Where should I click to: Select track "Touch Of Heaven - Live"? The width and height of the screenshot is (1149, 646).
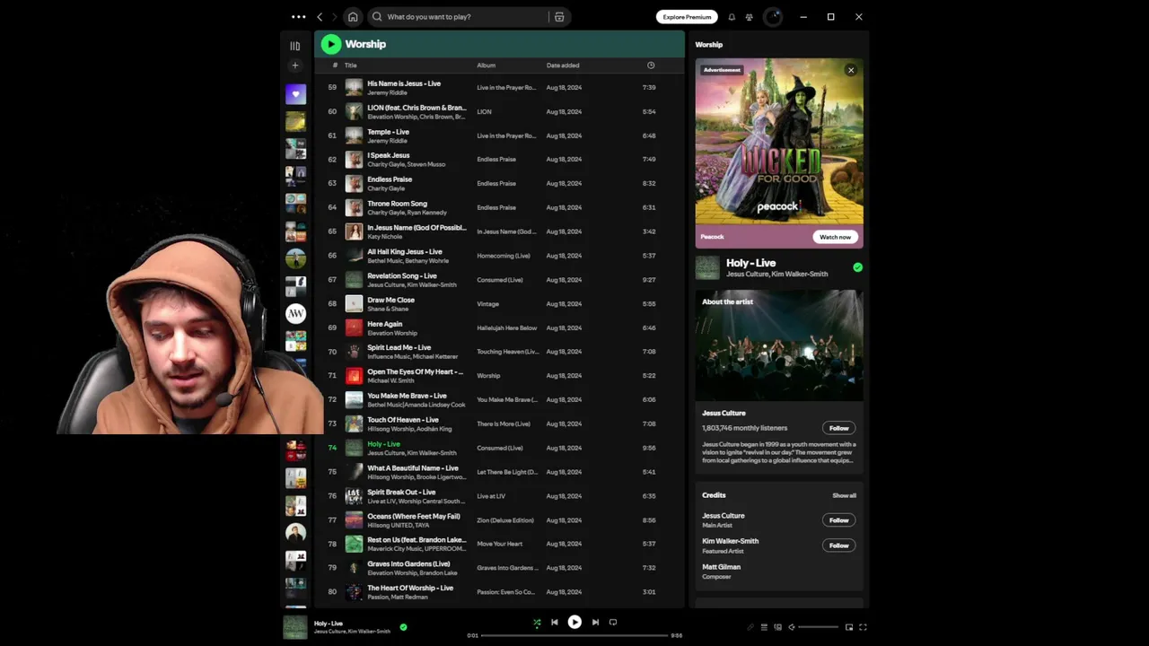[x=403, y=420]
